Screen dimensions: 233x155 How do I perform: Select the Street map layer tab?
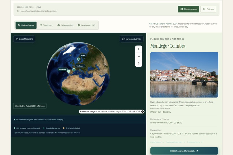(46, 25)
